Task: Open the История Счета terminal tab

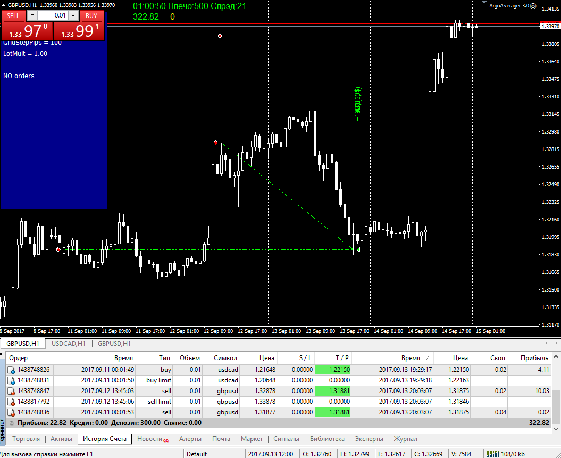Action: 104,439
